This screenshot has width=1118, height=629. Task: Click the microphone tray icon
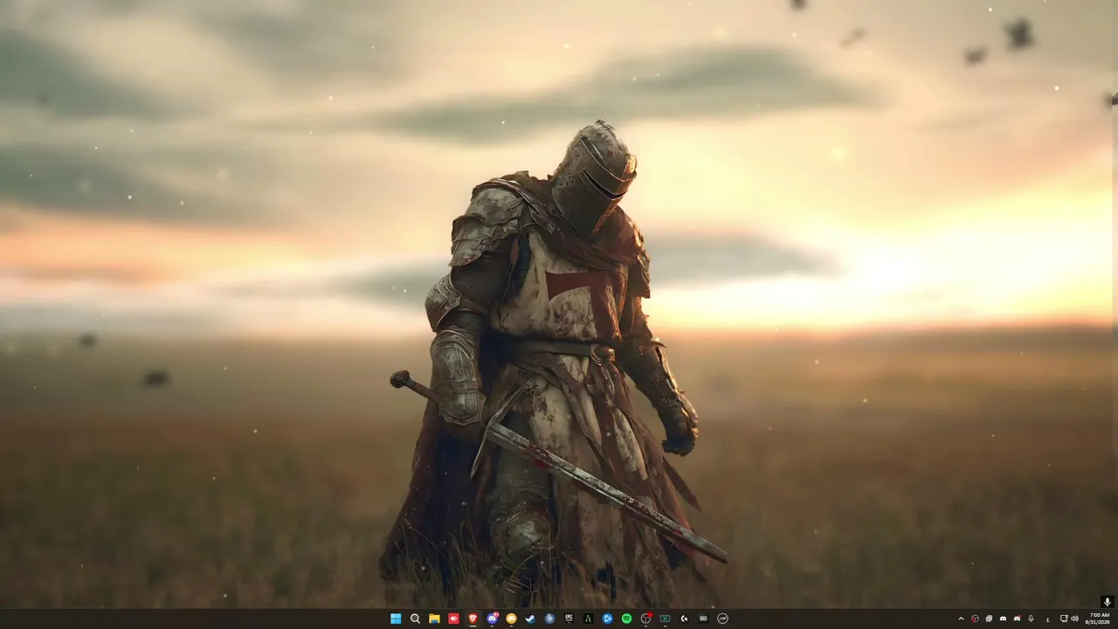pyautogui.click(x=1031, y=619)
